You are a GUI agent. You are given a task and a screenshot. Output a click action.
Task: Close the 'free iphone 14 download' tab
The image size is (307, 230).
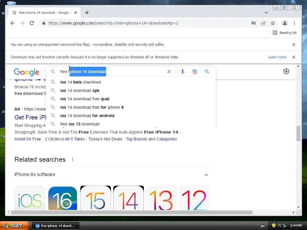76,13
